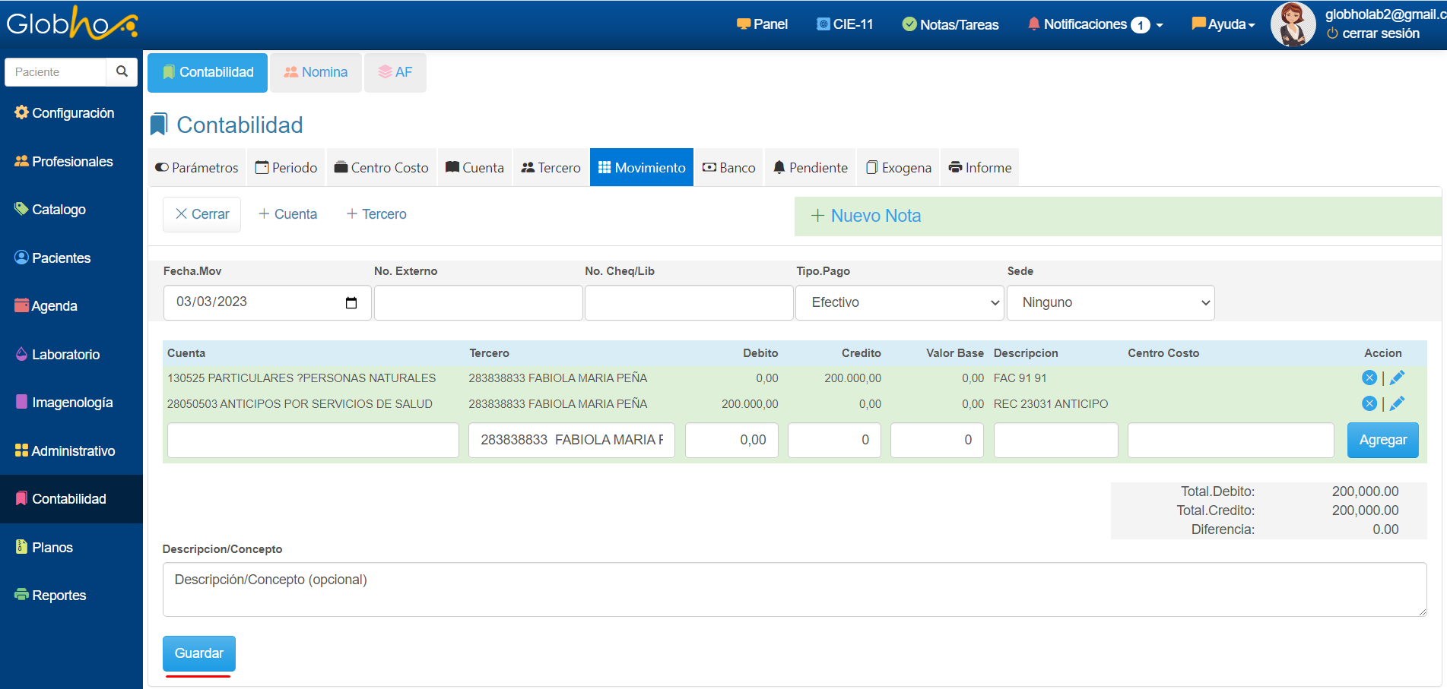This screenshot has width=1447, height=689.
Task: Click the cerrar sesión link
Action: pos(1380,33)
